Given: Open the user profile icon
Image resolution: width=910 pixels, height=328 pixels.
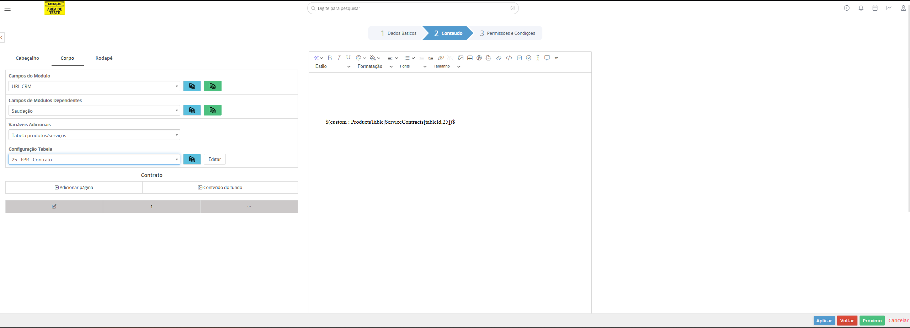Looking at the screenshot, I should 903,8.
